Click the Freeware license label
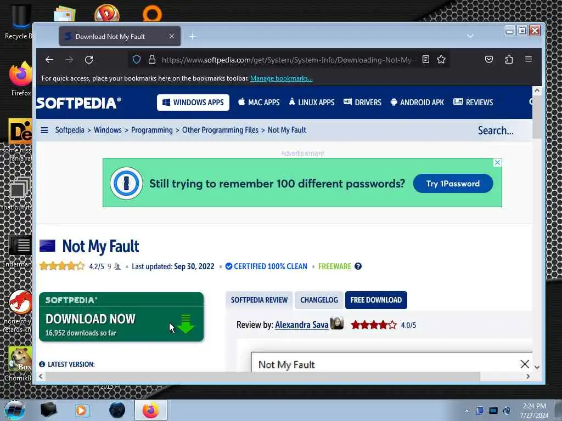 [334, 266]
